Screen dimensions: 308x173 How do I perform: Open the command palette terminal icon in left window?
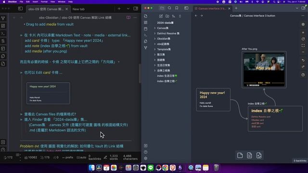[3, 34]
